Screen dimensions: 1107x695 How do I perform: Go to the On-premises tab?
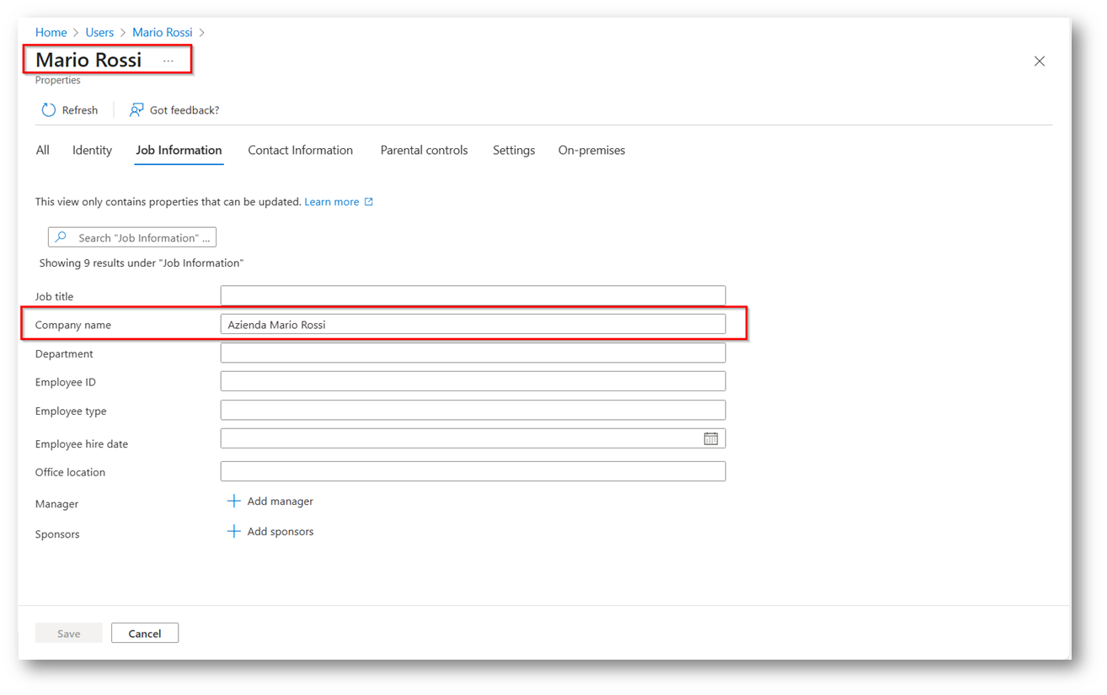click(x=591, y=151)
